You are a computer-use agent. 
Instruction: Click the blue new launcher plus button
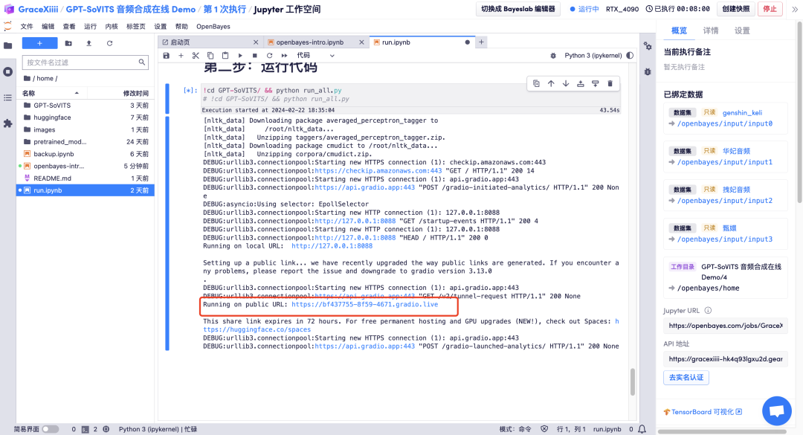40,44
